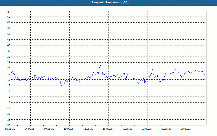Click the curve peak just after 22.06.25
217x136 pixels.
click(152, 69)
